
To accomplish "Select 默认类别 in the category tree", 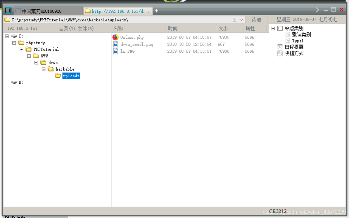I will pyautogui.click(x=301, y=35).
